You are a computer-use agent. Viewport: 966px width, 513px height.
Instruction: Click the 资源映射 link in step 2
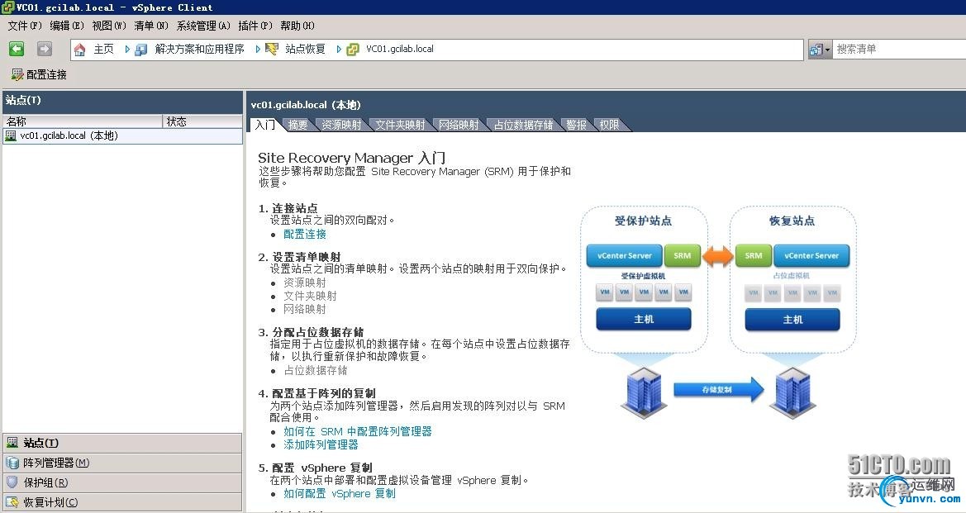305,283
